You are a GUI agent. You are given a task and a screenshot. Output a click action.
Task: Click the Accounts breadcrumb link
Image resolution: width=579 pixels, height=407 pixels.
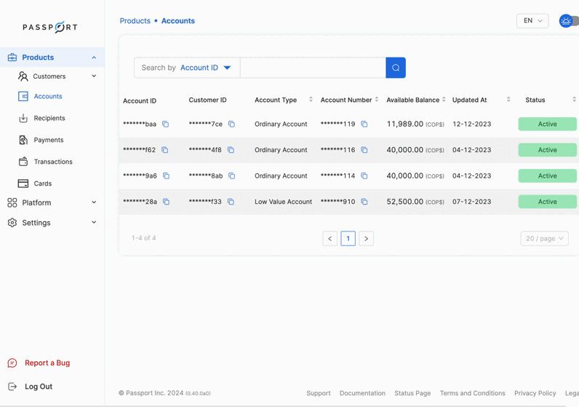(178, 20)
